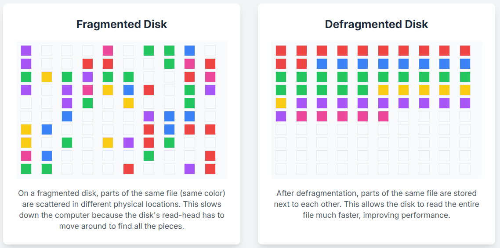Select the last pink block in the defragmented disk
The image size is (500, 248).
coord(383,117)
